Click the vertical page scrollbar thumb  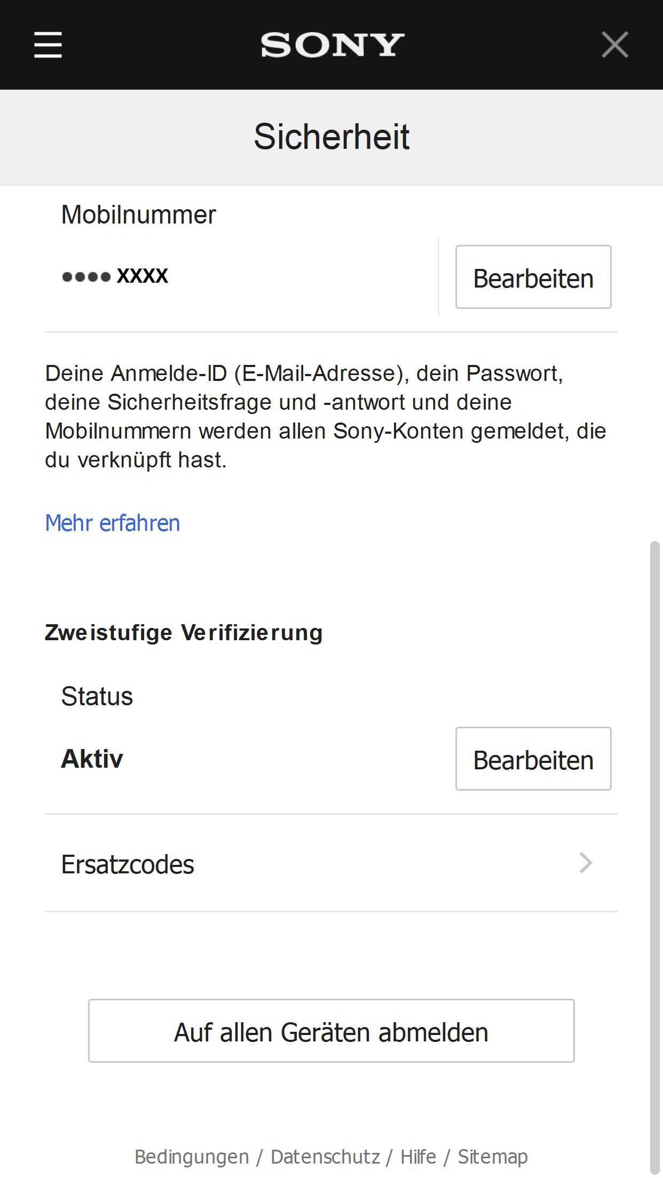pos(654,854)
